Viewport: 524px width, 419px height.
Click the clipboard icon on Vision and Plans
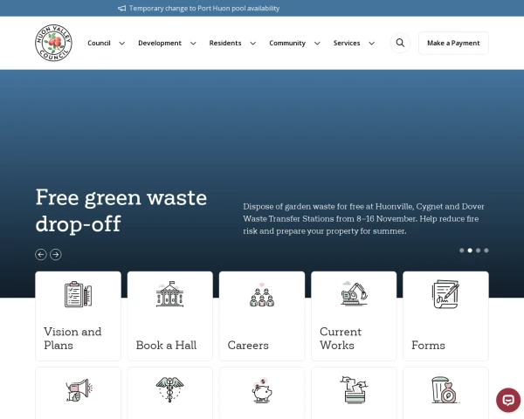tap(78, 294)
